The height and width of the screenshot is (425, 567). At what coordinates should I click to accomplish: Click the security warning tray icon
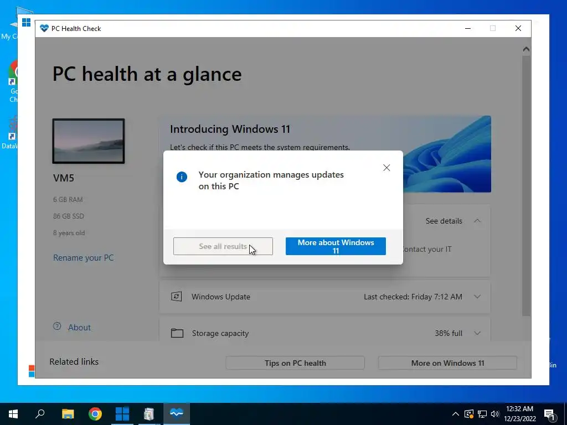point(469,414)
